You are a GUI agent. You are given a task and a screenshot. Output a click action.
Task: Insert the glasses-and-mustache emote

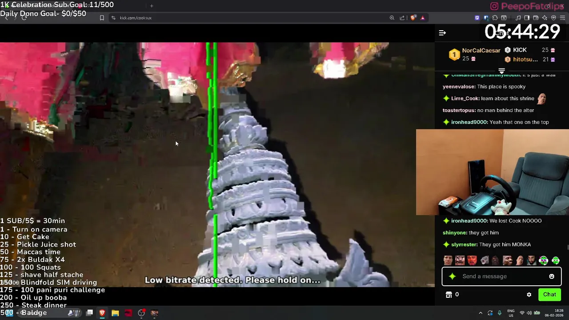coord(460,260)
